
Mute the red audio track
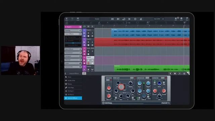click(x=88, y=42)
